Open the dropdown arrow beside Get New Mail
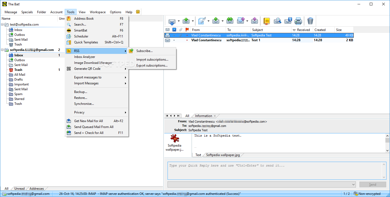The width and height of the screenshot is (390, 197). point(179,21)
